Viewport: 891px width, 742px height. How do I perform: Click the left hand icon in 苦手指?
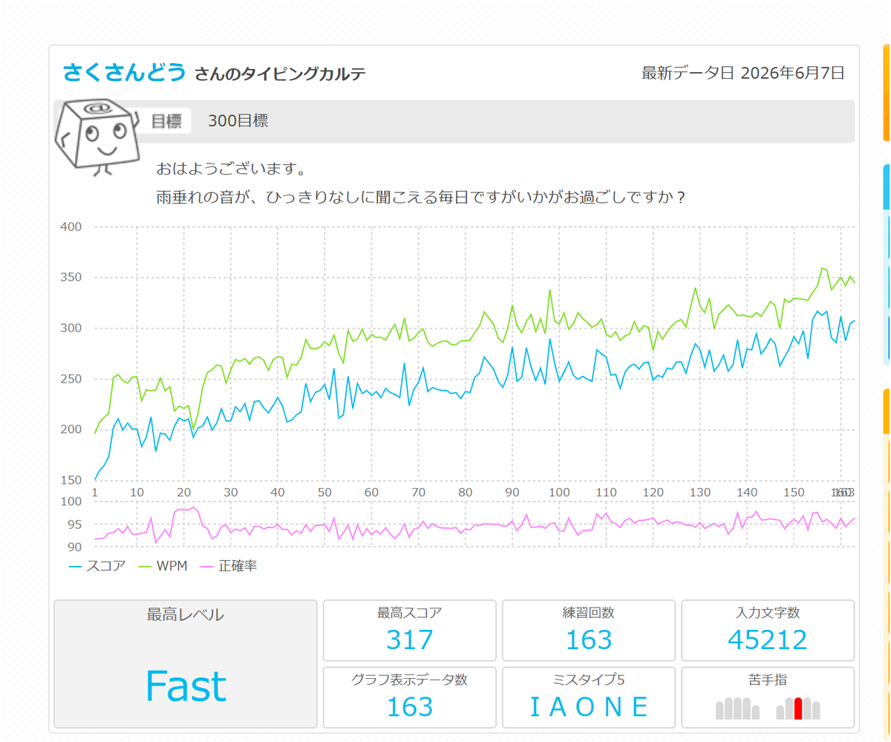(x=737, y=709)
